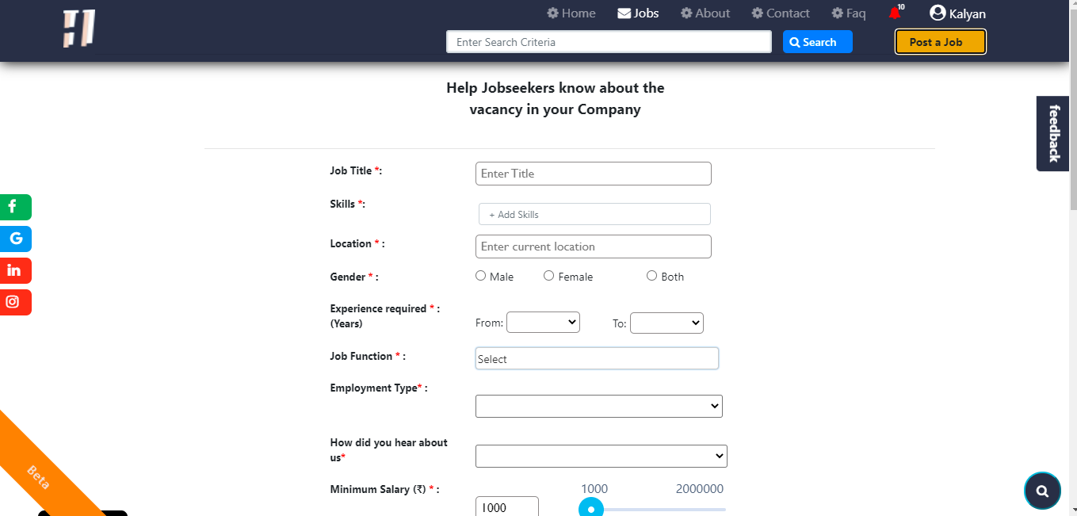This screenshot has height=516, width=1077.
Task: Click the Add Skills field
Action: (x=594, y=214)
